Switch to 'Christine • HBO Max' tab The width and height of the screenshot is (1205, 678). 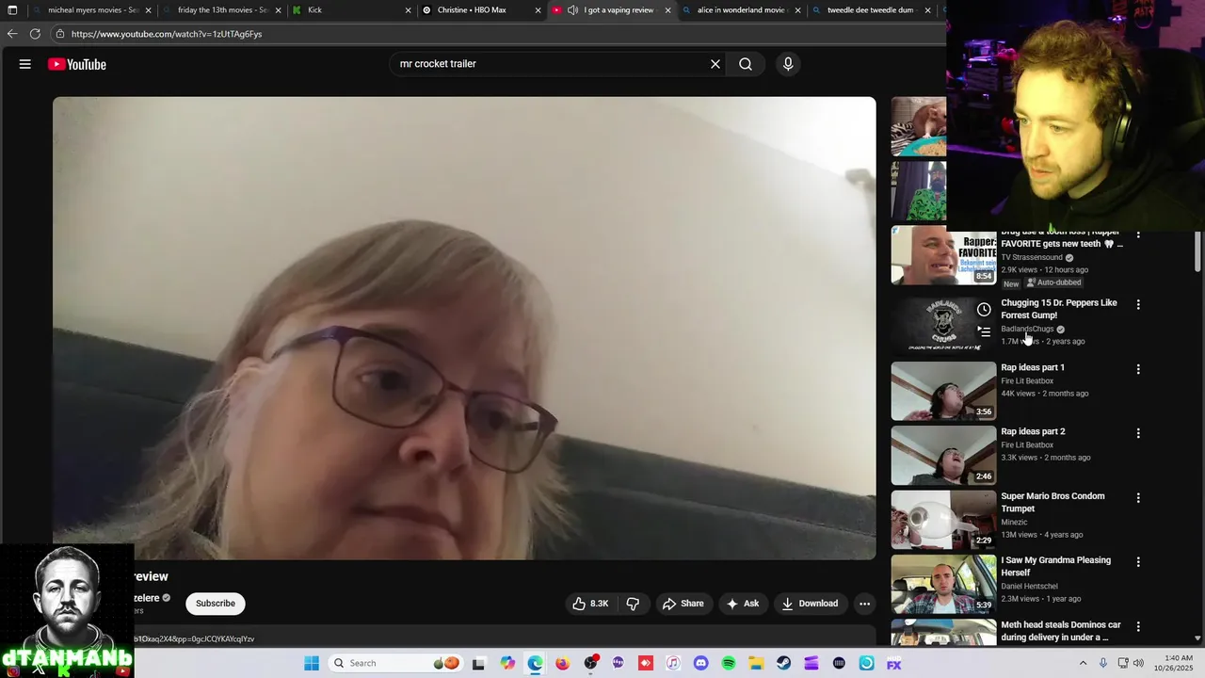[480, 10]
